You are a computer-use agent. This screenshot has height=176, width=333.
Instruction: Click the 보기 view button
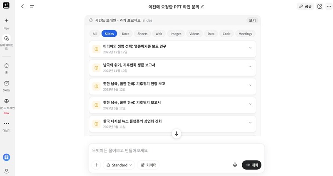pos(252,20)
